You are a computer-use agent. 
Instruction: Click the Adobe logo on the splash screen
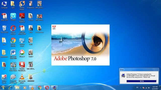click(x=54, y=27)
